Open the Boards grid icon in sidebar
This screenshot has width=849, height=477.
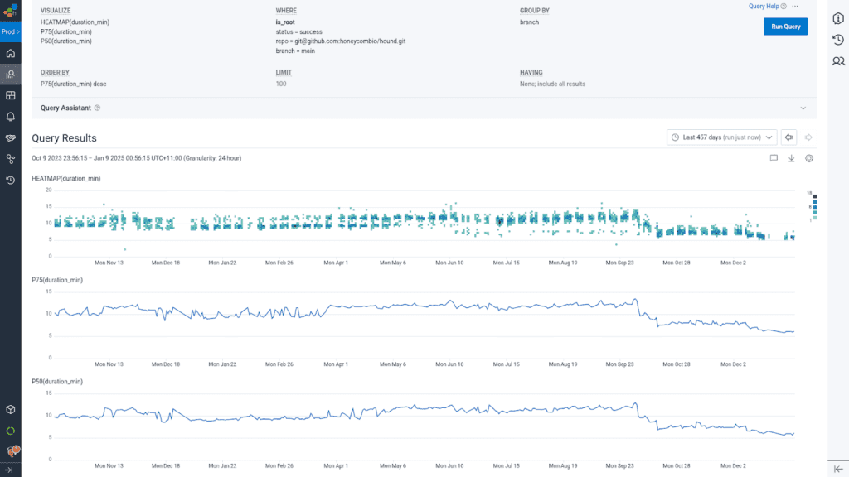10,95
